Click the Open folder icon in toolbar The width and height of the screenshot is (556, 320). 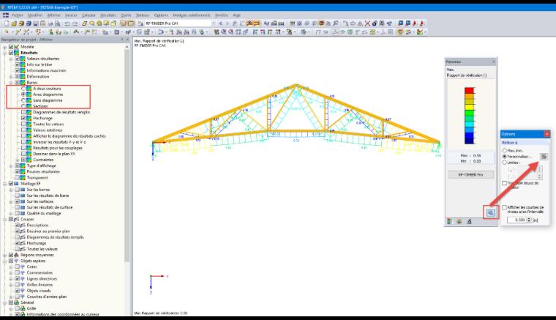pyautogui.click(x=14, y=23)
